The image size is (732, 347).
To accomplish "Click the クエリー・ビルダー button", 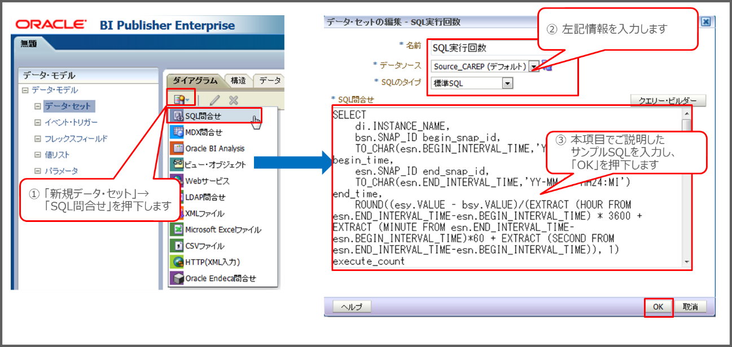I will tap(668, 100).
